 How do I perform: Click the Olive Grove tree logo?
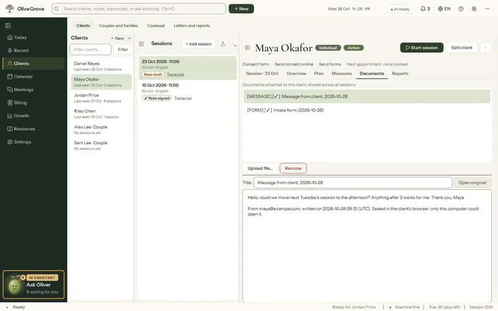[9, 9]
